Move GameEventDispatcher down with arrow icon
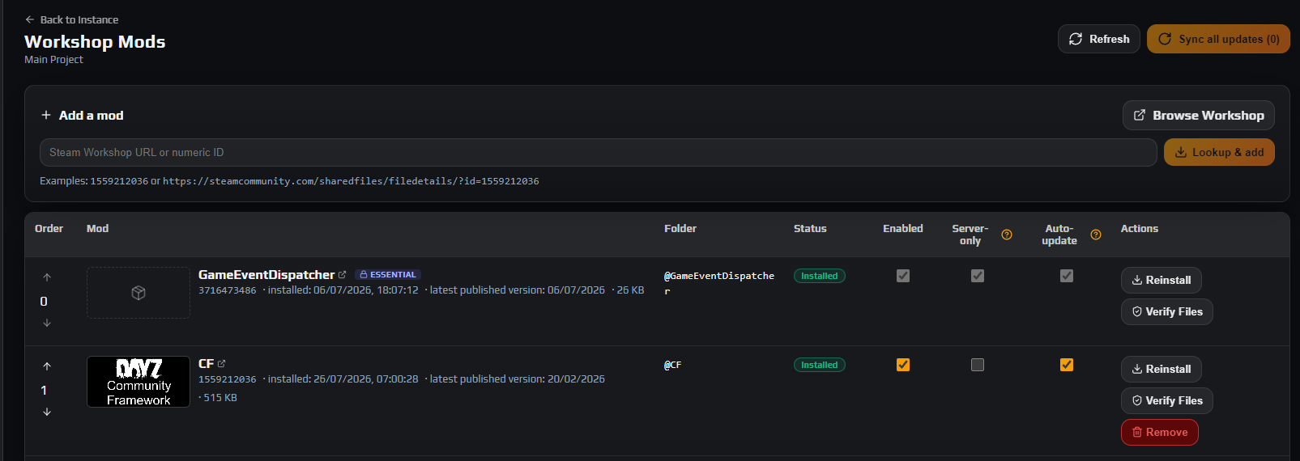This screenshot has width=1300, height=461. [x=47, y=323]
